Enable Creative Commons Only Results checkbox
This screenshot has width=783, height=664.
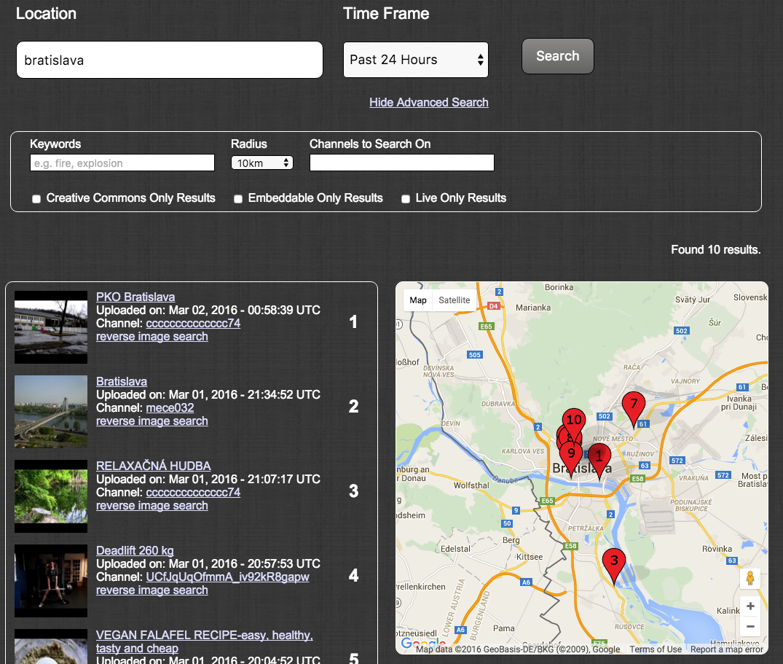pyautogui.click(x=36, y=199)
